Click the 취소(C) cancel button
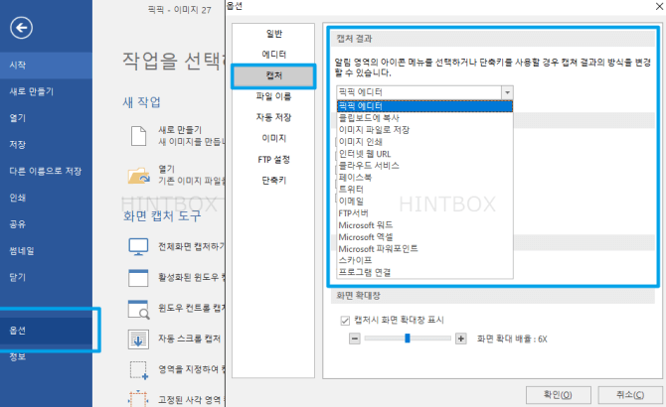The image size is (666, 407). click(x=630, y=395)
